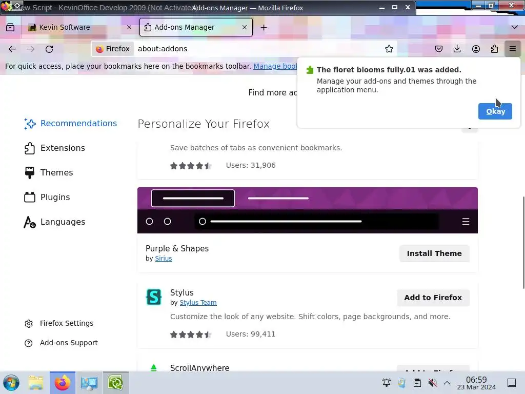The height and width of the screenshot is (394, 525).
Task: Unmute via the volume tray icon
Action: (433, 383)
